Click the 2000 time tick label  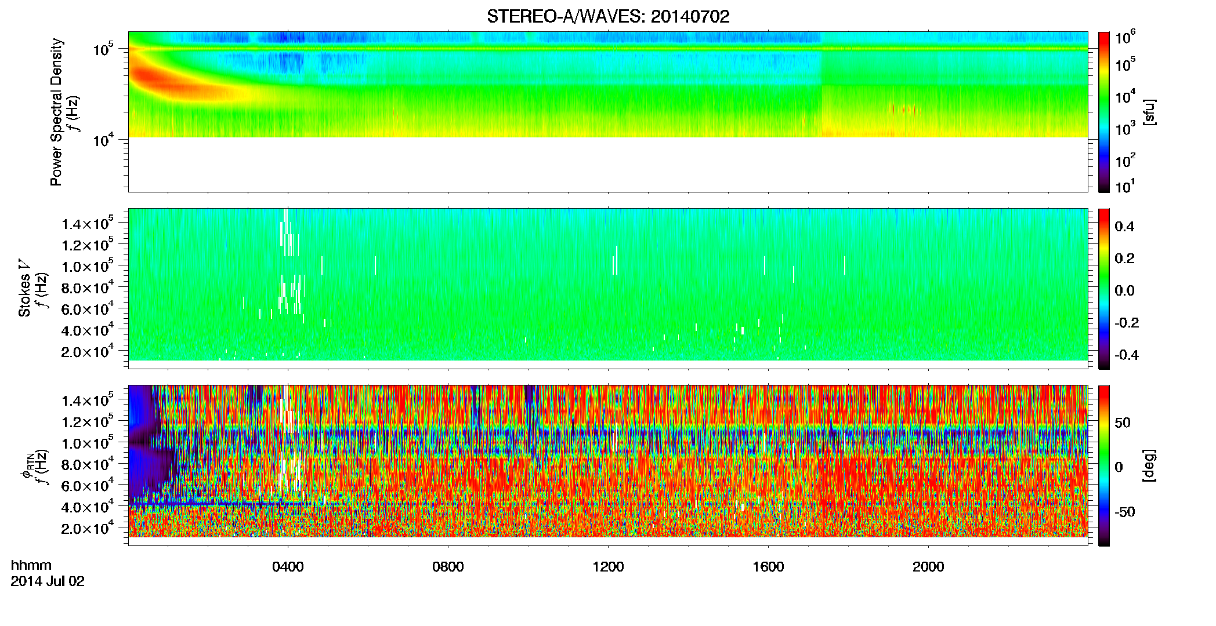coord(928,567)
